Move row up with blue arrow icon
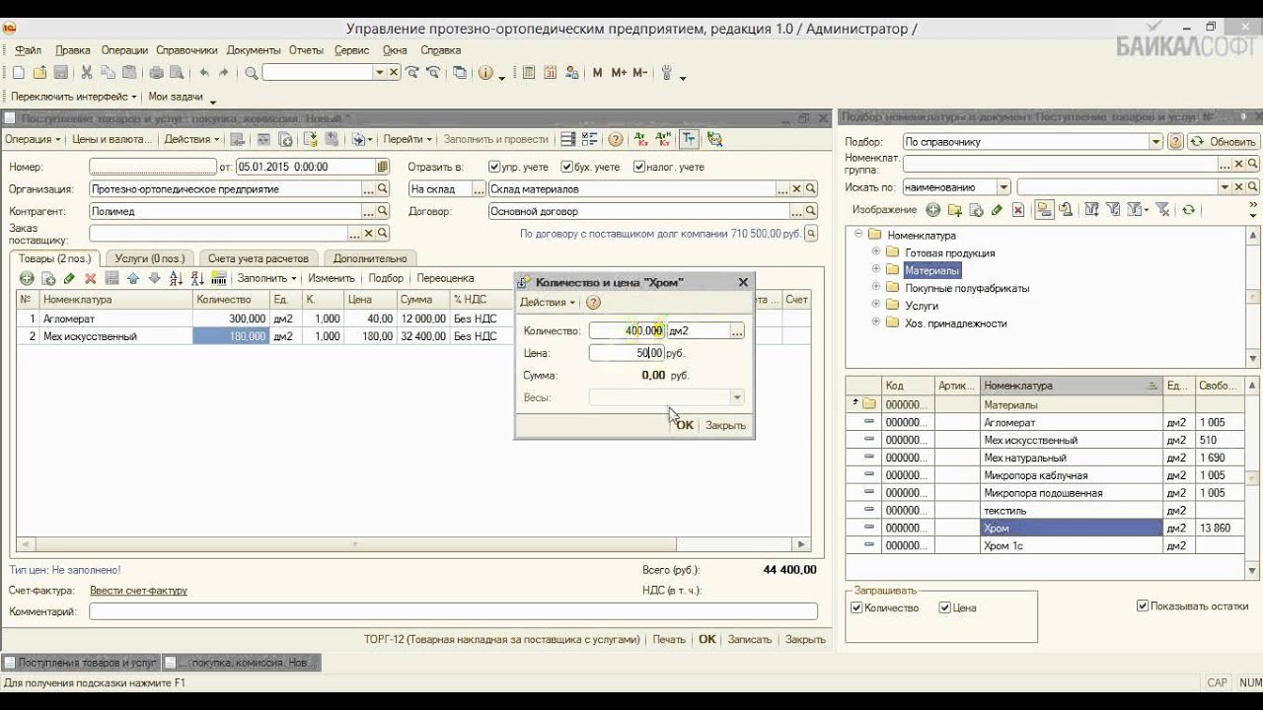 point(133,279)
